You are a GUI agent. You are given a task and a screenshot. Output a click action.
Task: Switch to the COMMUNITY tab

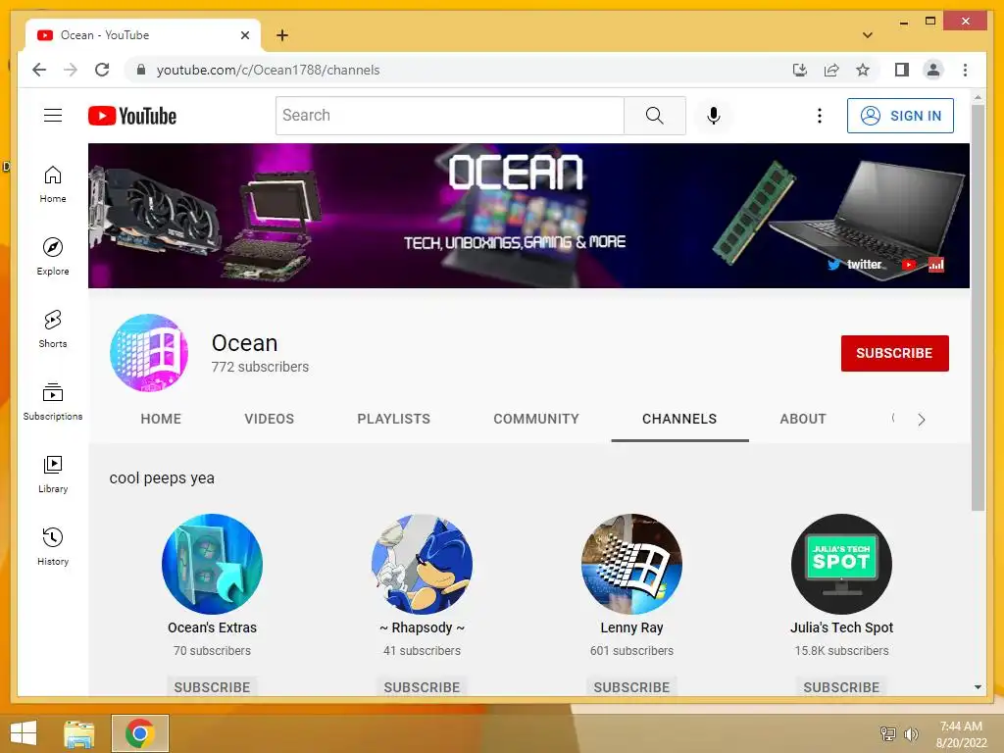click(x=536, y=419)
